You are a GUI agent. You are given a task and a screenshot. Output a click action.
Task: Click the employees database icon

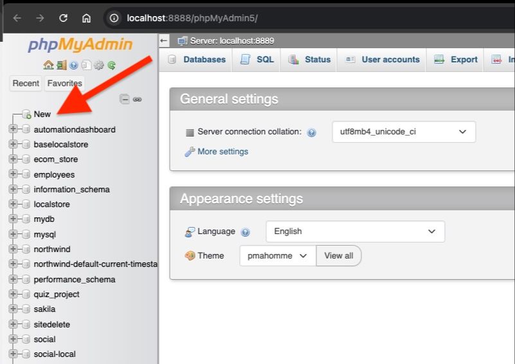pyautogui.click(x=26, y=174)
